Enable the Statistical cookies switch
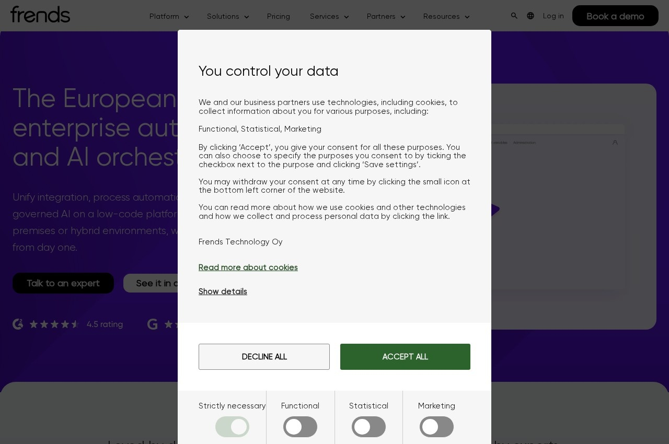Viewport: 669px width, 444px height. [368, 427]
